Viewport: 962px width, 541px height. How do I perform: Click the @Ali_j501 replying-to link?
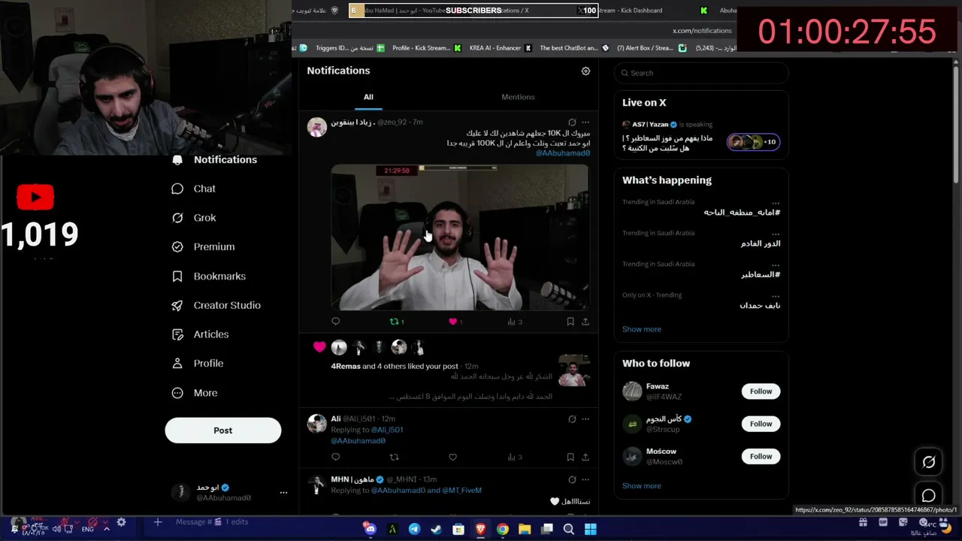[x=387, y=430]
